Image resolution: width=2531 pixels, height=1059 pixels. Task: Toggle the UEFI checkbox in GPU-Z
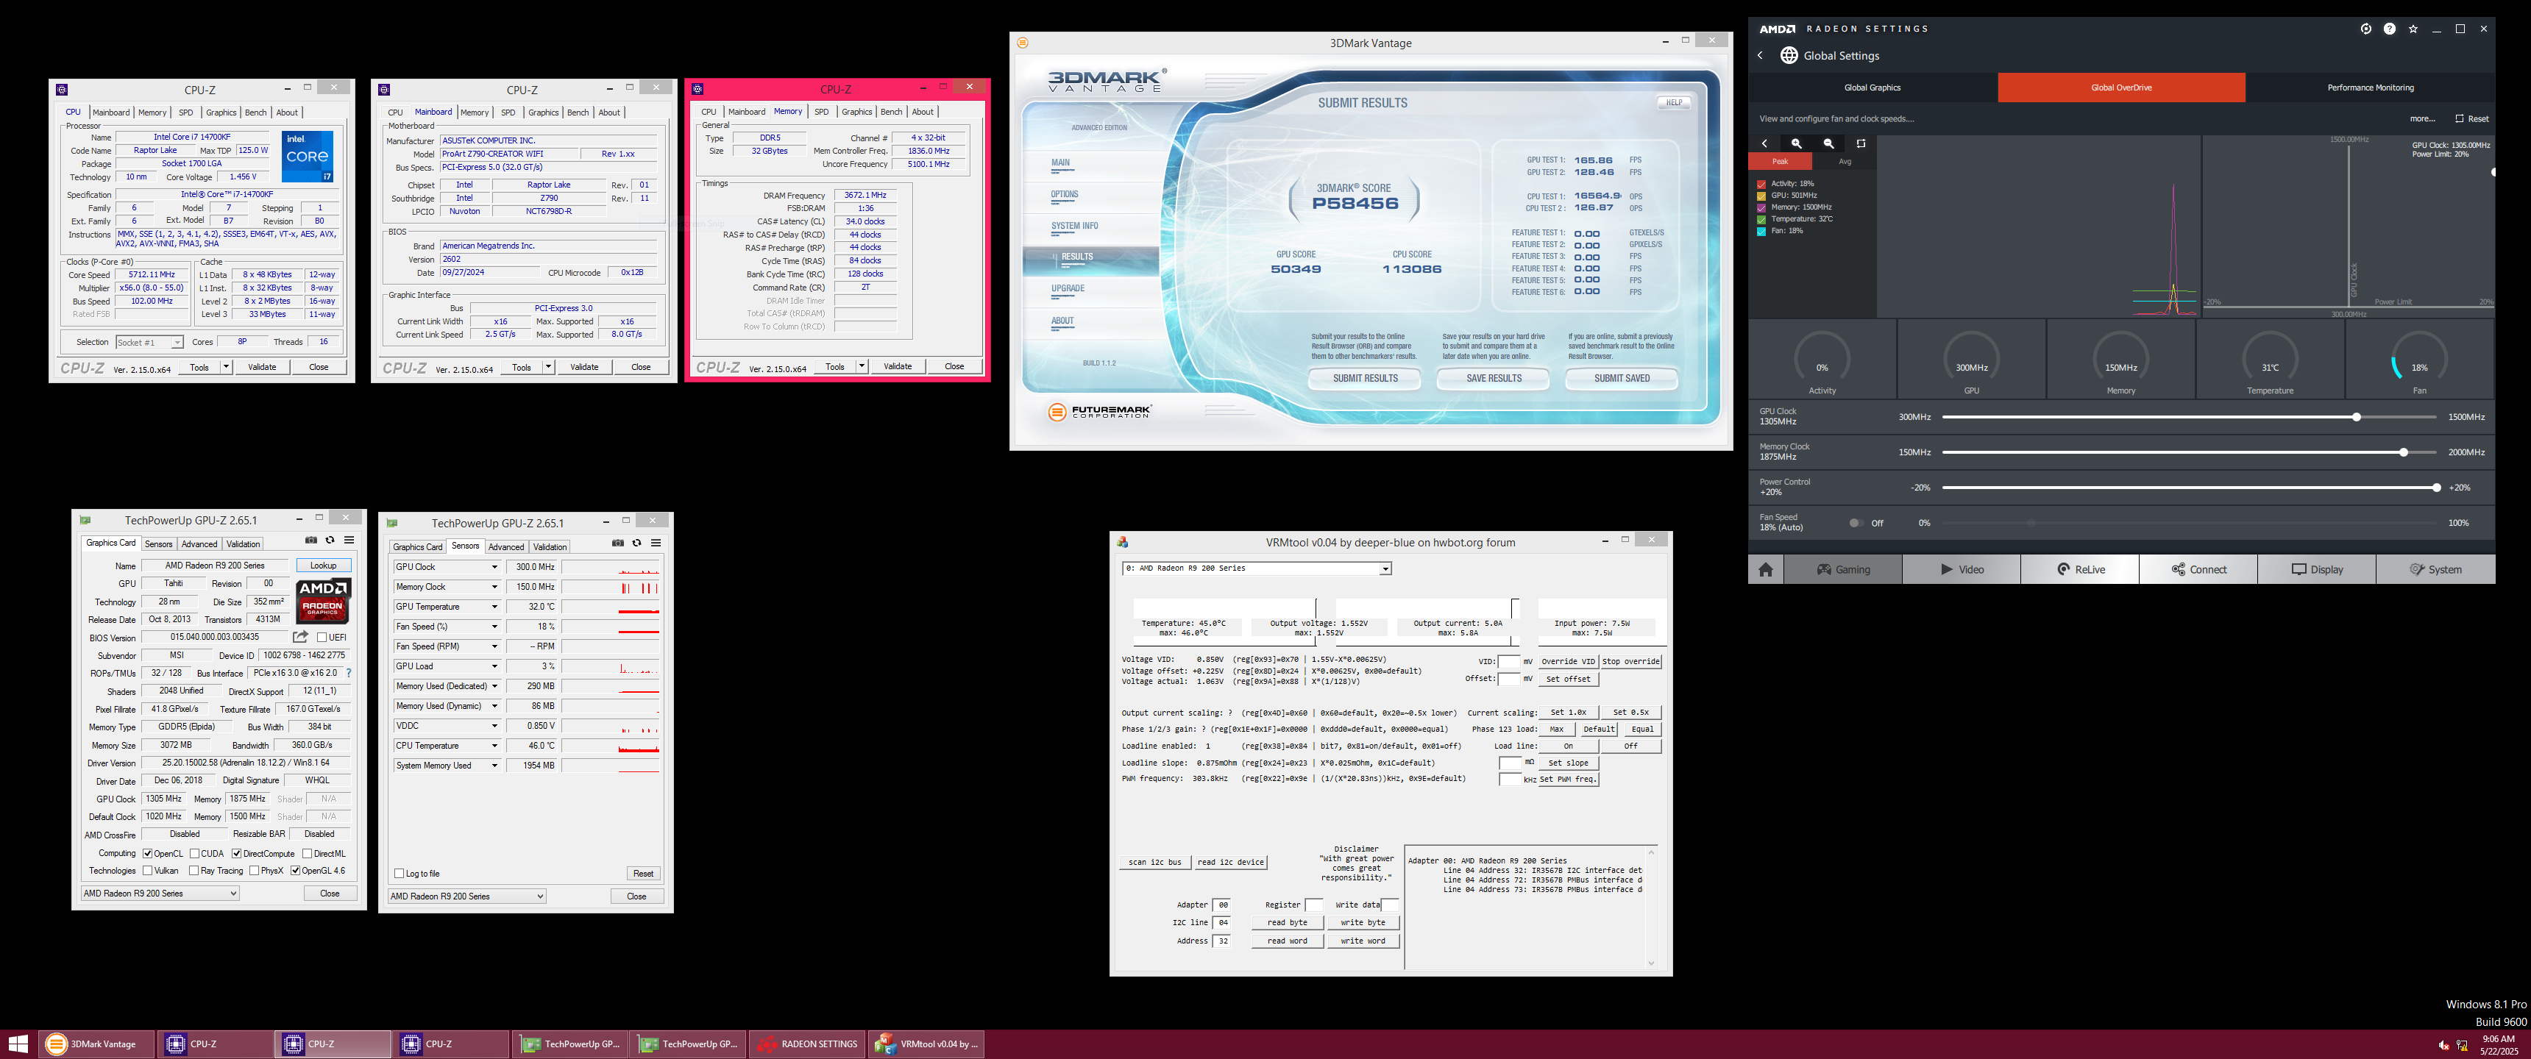322,638
